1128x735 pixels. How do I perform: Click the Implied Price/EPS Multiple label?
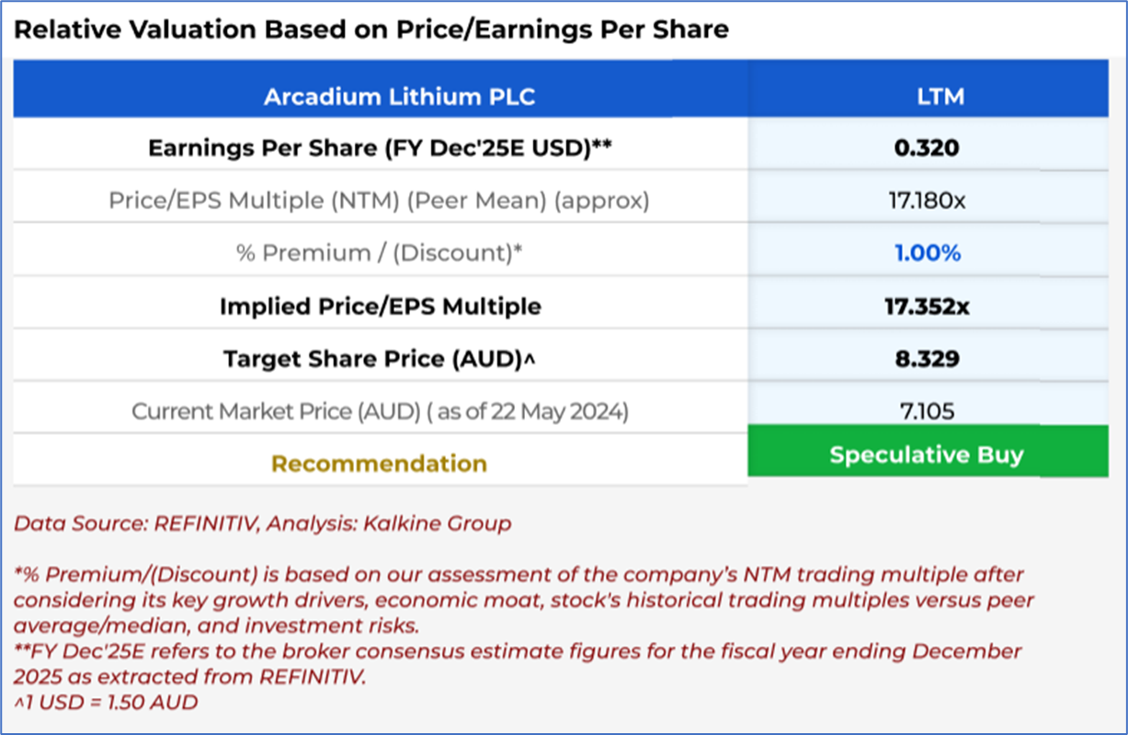[x=379, y=305]
